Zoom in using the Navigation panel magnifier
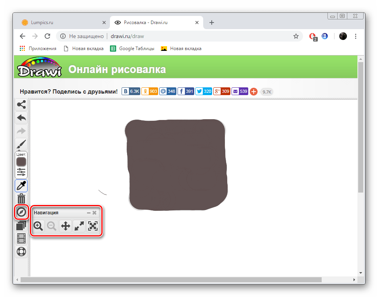 click(38, 226)
